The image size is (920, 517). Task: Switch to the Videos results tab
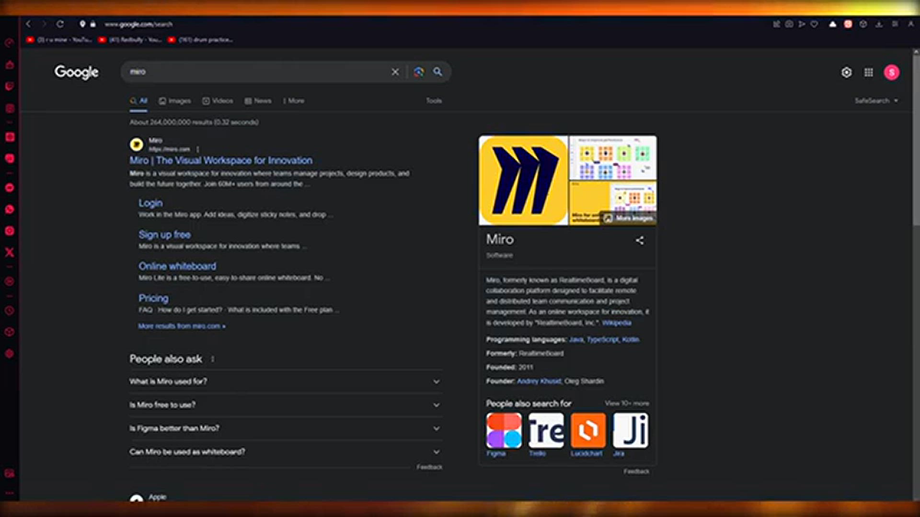coord(218,101)
